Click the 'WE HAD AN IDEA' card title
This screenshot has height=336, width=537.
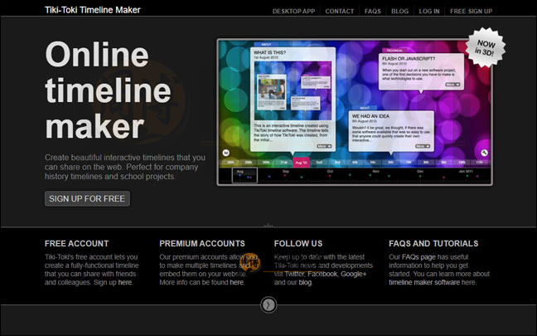[370, 116]
